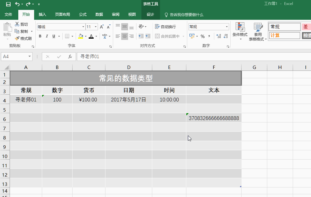Apply accounting number format icon
The height and width of the screenshot is (197, 311).
192,36
